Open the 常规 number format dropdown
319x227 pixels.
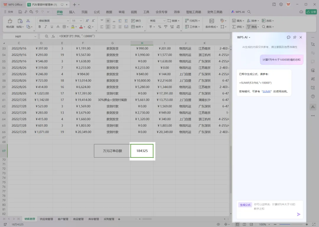164,21
